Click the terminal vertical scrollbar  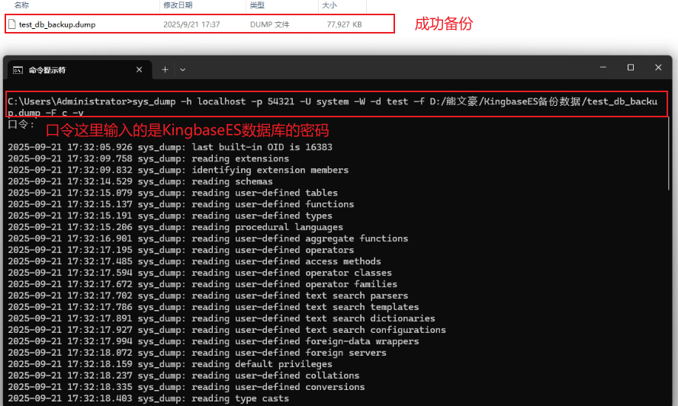(669, 154)
